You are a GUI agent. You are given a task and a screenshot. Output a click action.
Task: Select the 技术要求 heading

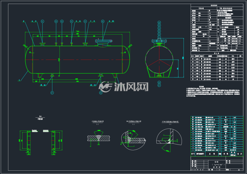tap(202, 86)
